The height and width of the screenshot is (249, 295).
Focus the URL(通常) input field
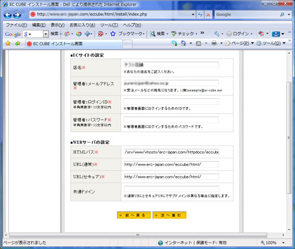click(171, 164)
